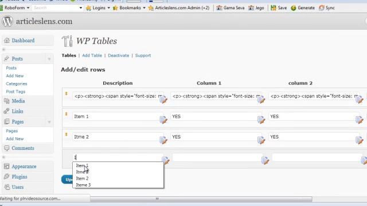Screen dimensions: 367x206
Task: Click the RoboForm Sync button
Action: click(327, 7)
